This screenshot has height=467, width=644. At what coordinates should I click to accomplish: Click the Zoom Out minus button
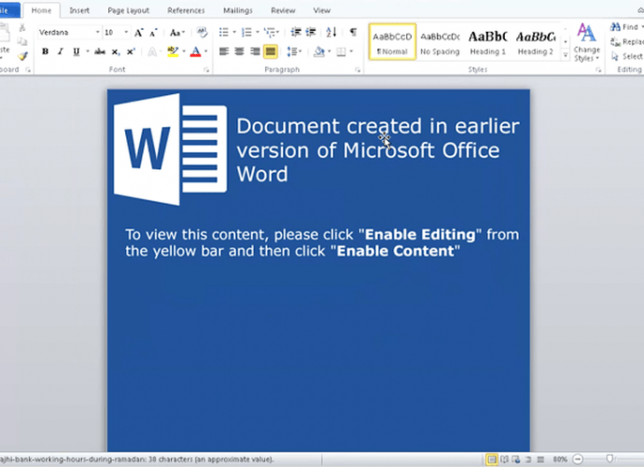click(578, 459)
